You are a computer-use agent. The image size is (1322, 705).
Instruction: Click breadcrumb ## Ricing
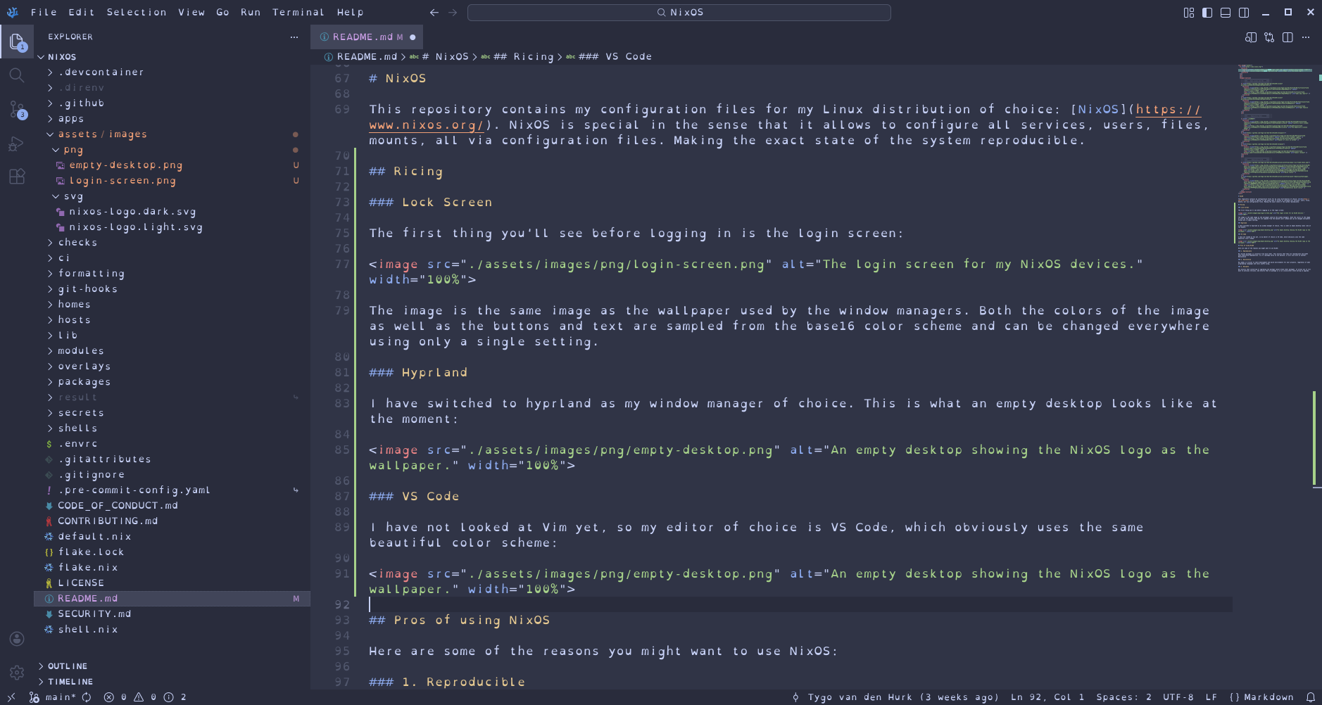point(517,57)
